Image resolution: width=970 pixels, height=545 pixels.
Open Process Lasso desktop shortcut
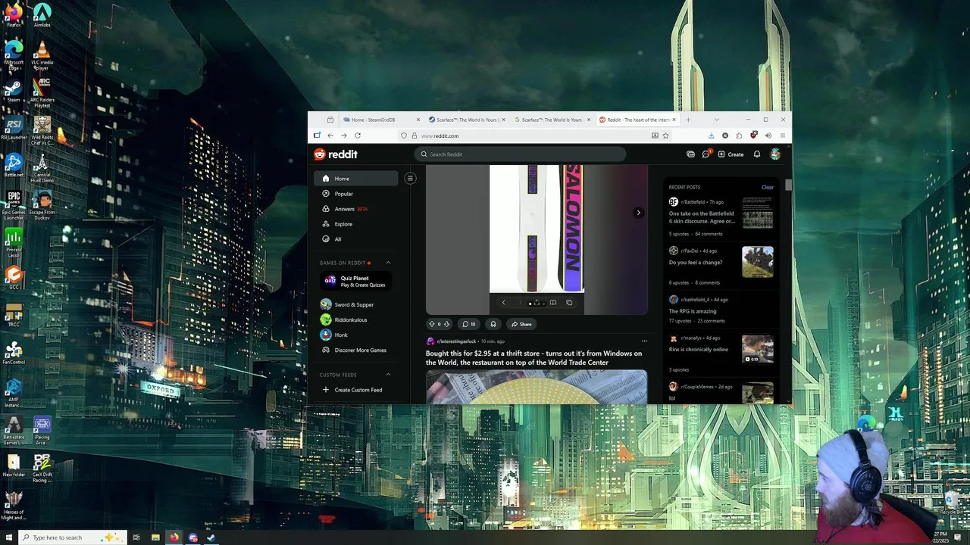tap(14, 242)
